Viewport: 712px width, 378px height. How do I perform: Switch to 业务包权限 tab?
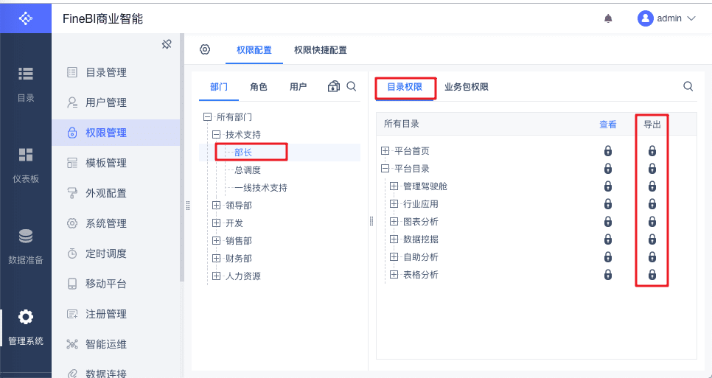pos(466,87)
